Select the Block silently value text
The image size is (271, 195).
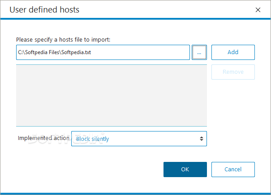coord(92,139)
